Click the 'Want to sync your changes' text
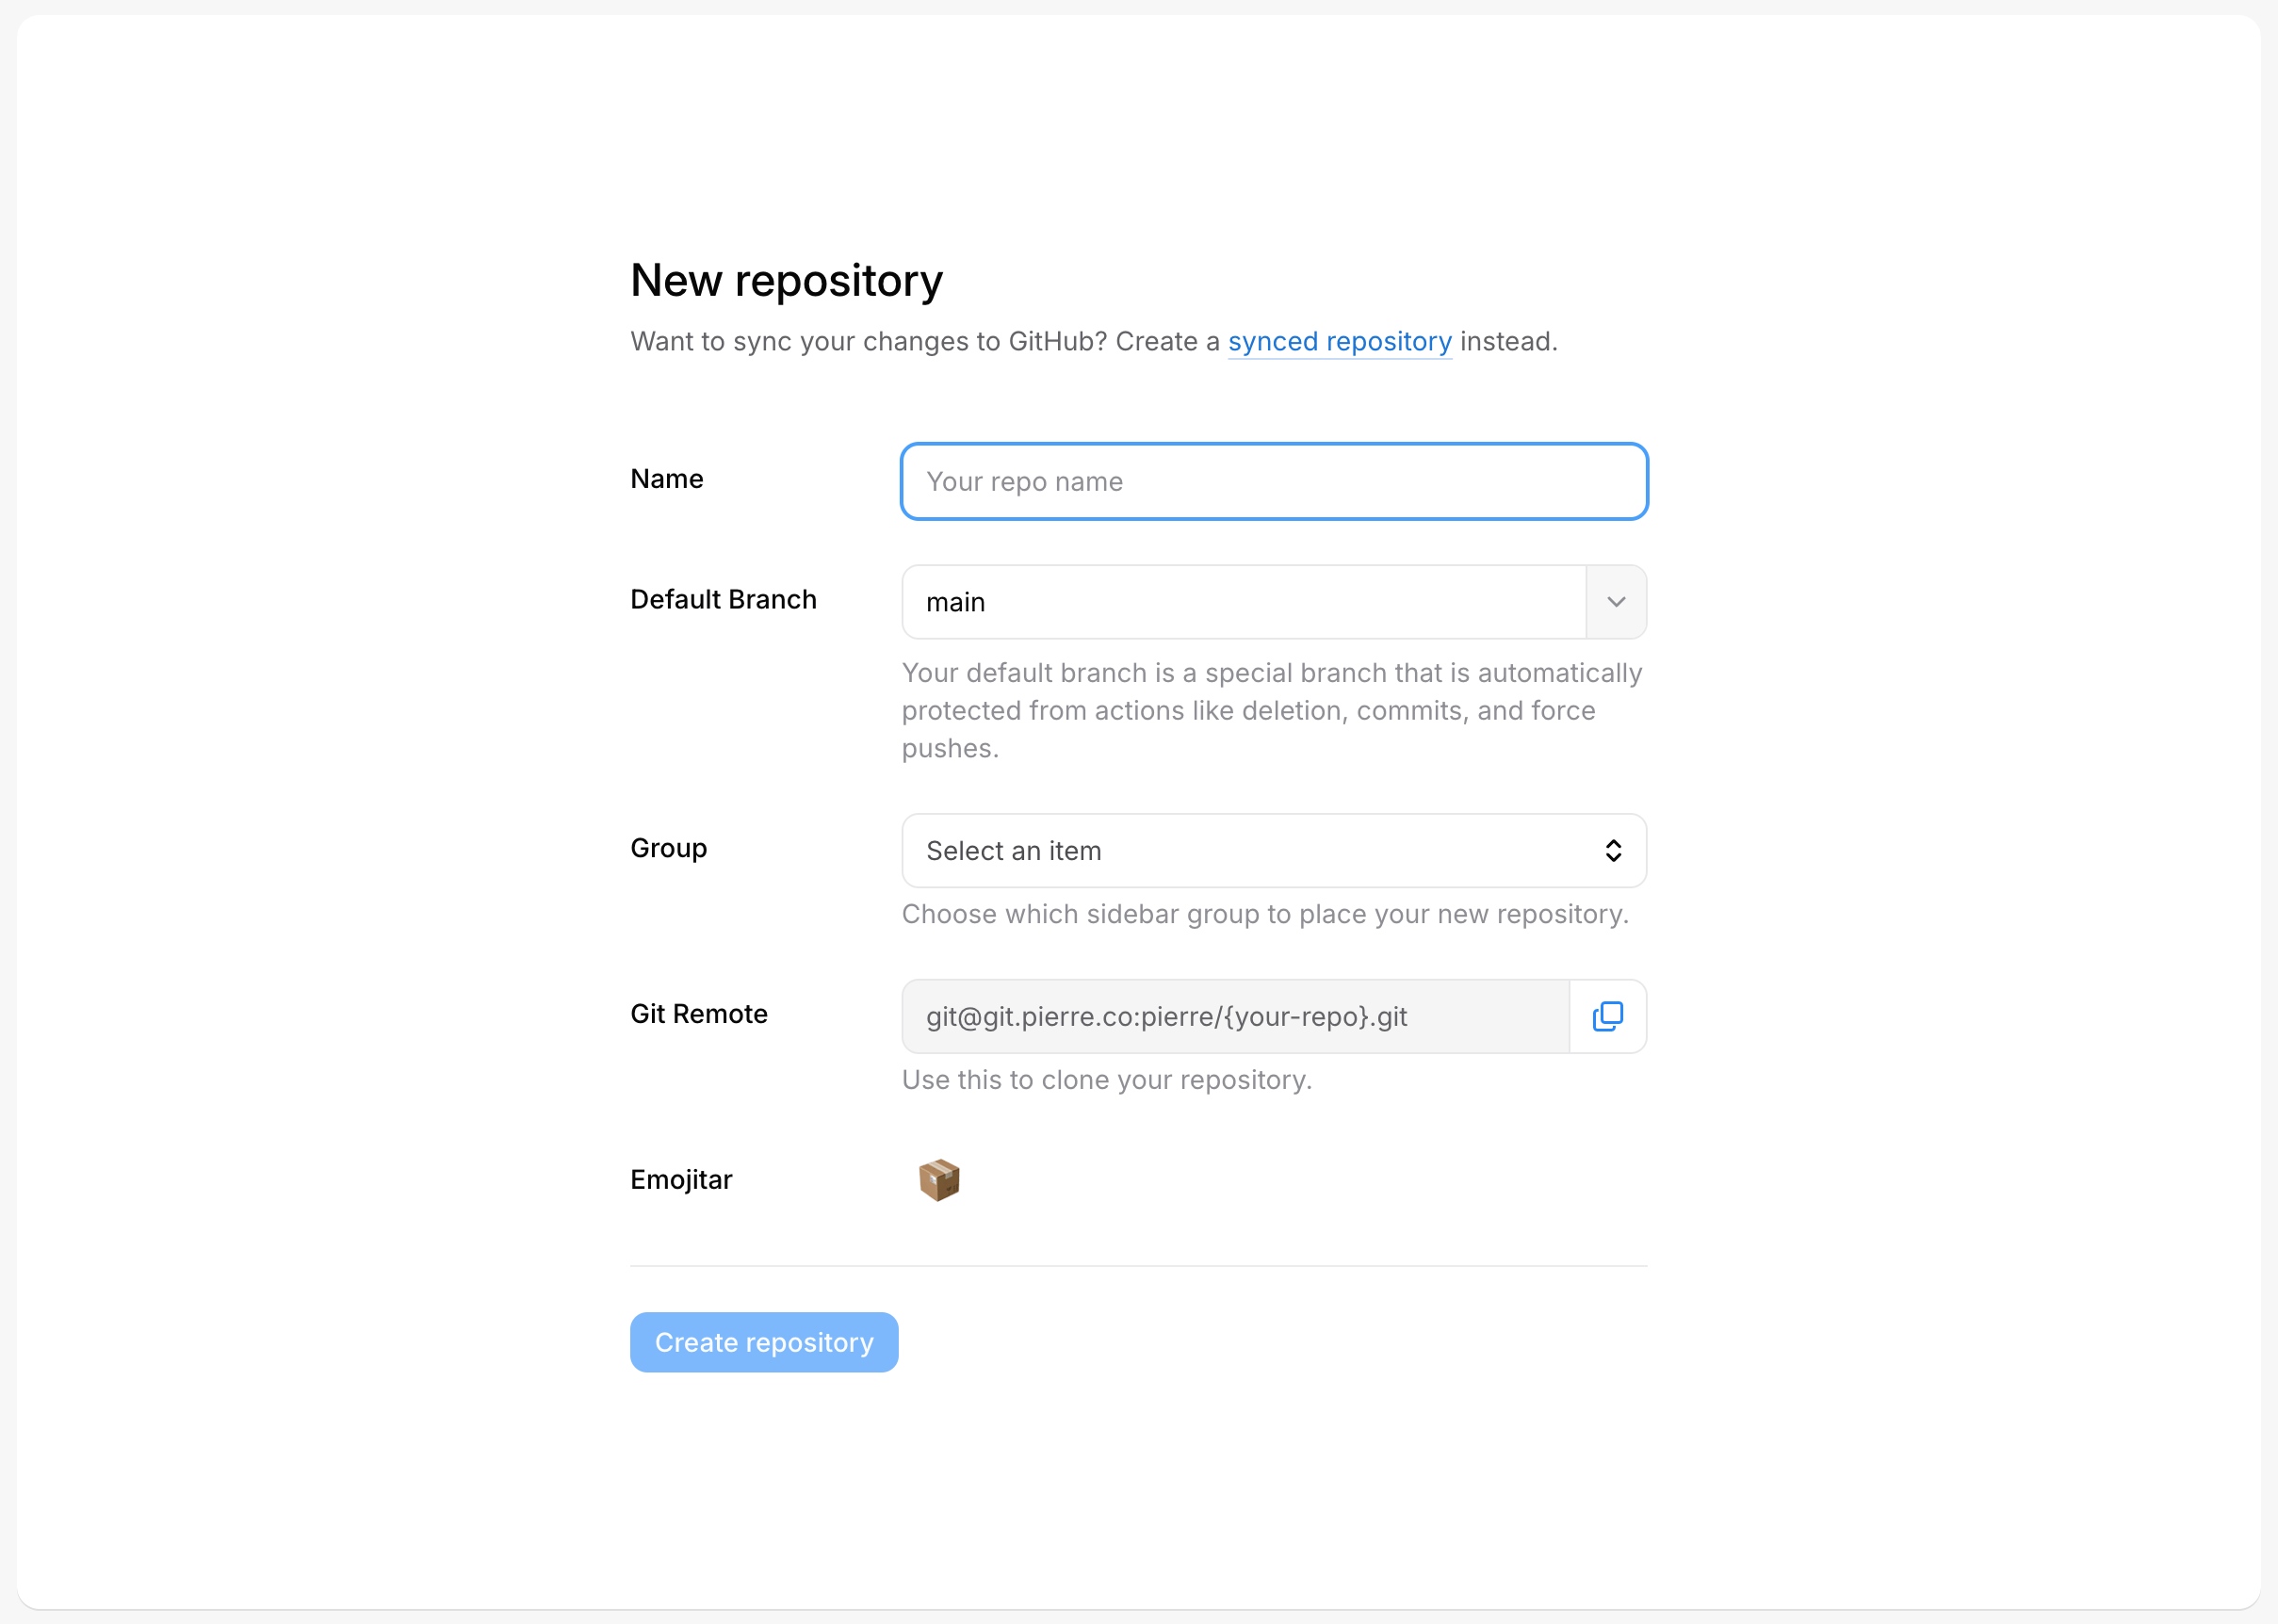2278x1624 pixels. 925,342
